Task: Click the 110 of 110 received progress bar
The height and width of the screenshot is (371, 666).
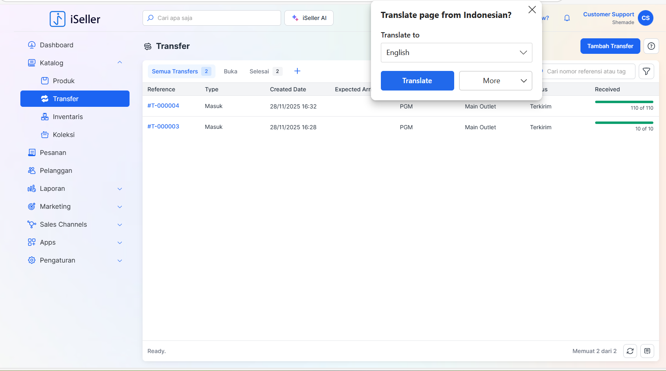Action: tap(624, 102)
